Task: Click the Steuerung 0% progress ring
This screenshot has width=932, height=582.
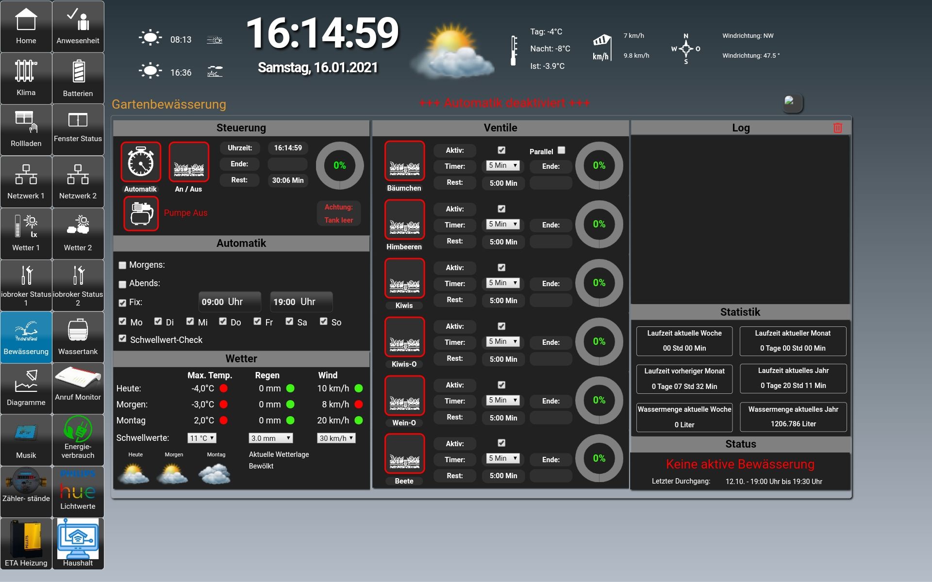Action: [339, 166]
